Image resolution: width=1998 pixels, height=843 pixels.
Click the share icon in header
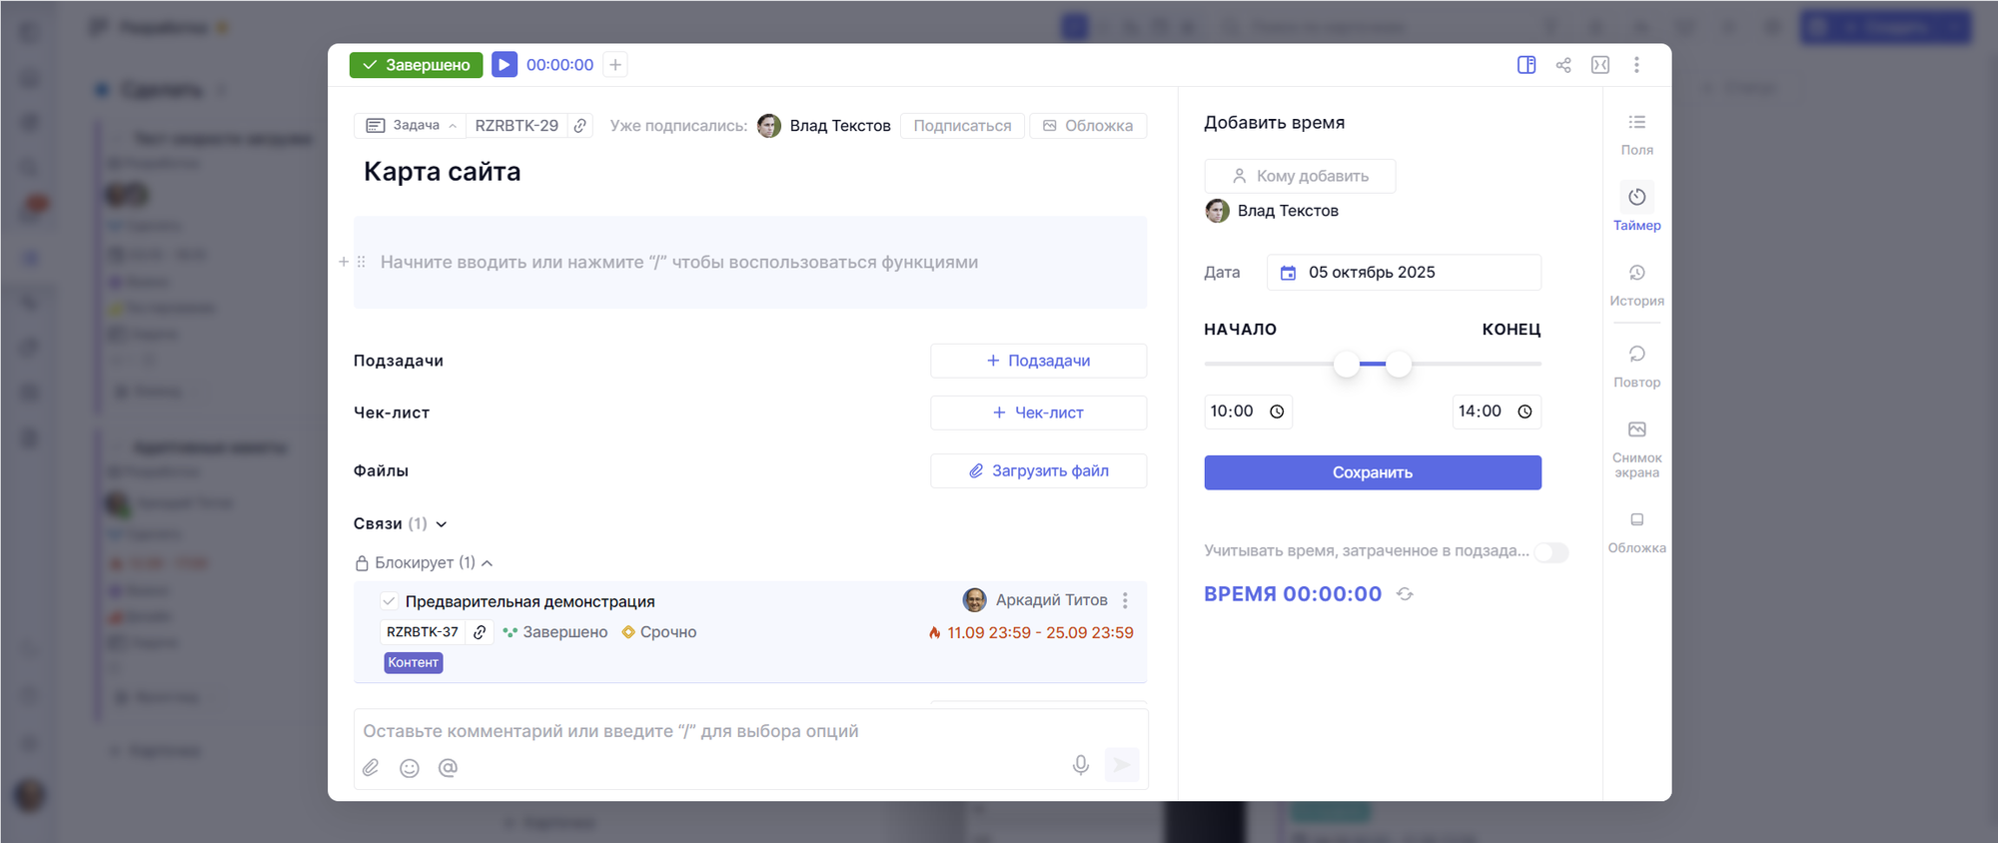pyautogui.click(x=1563, y=65)
